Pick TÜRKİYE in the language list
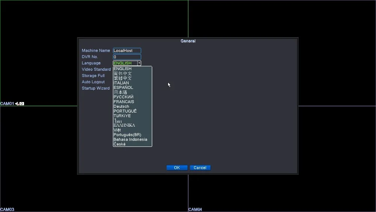The height and width of the screenshot is (212, 376). 122,116
